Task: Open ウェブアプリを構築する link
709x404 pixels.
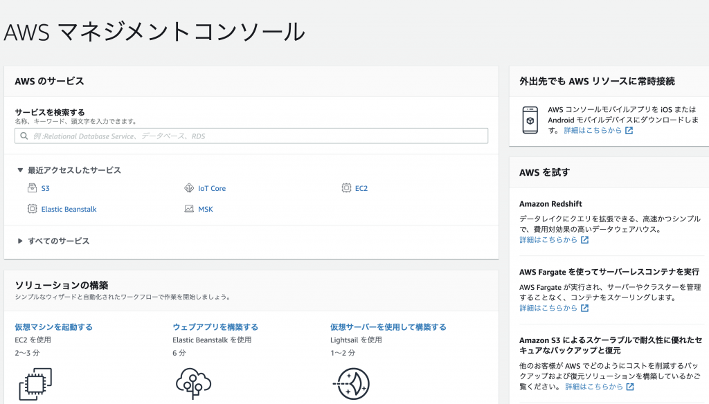Action: [x=215, y=327]
